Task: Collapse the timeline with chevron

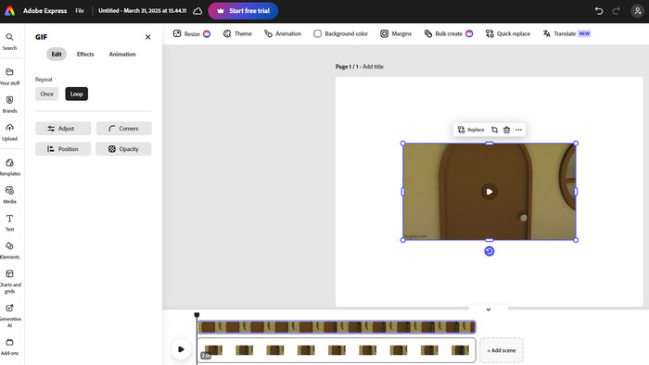Action: (489, 309)
